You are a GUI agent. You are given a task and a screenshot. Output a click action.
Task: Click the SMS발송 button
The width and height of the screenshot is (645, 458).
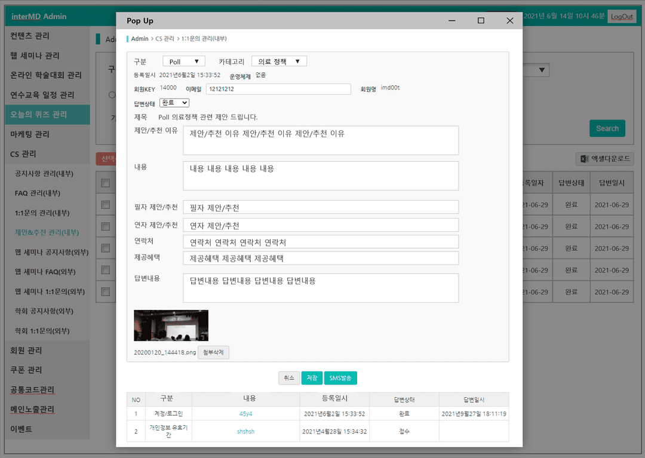click(340, 378)
